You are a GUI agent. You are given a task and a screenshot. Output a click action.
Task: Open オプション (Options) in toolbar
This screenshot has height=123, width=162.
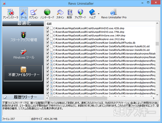[x=33, y=14]
